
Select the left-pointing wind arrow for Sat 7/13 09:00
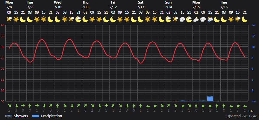tap(148, 106)
